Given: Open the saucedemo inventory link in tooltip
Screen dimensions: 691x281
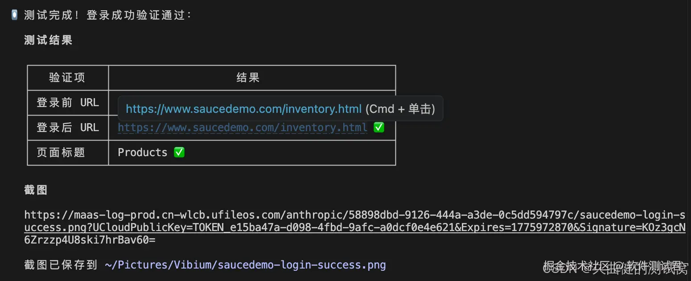Looking at the screenshot, I should [243, 109].
